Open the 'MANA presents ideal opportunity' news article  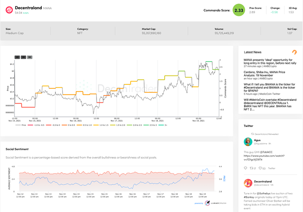[x=270, y=62]
